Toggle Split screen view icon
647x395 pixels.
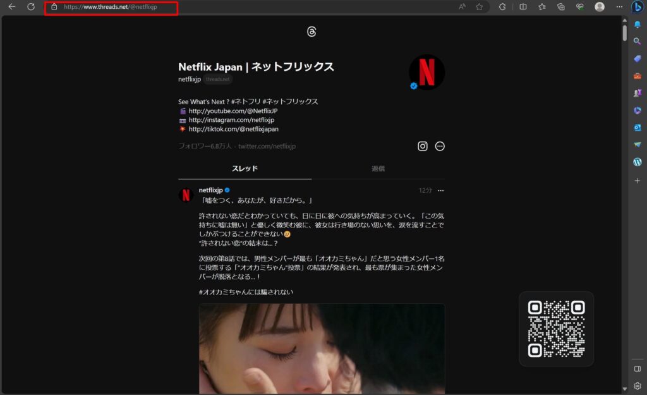pos(523,6)
